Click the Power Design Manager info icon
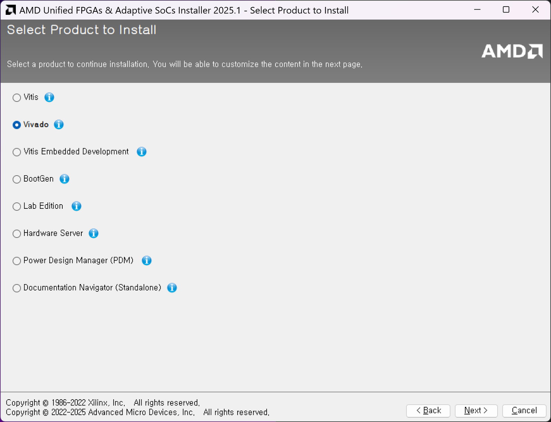This screenshot has width=551, height=422. pyautogui.click(x=147, y=261)
